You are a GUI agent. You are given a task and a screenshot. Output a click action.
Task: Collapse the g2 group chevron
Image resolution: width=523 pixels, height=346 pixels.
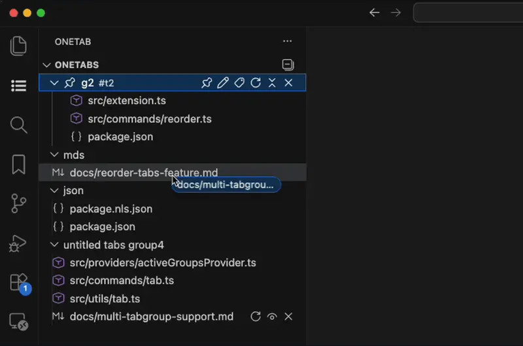point(54,83)
